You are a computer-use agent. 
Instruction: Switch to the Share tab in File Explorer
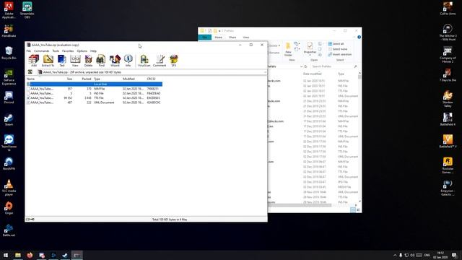pyautogui.click(x=232, y=38)
